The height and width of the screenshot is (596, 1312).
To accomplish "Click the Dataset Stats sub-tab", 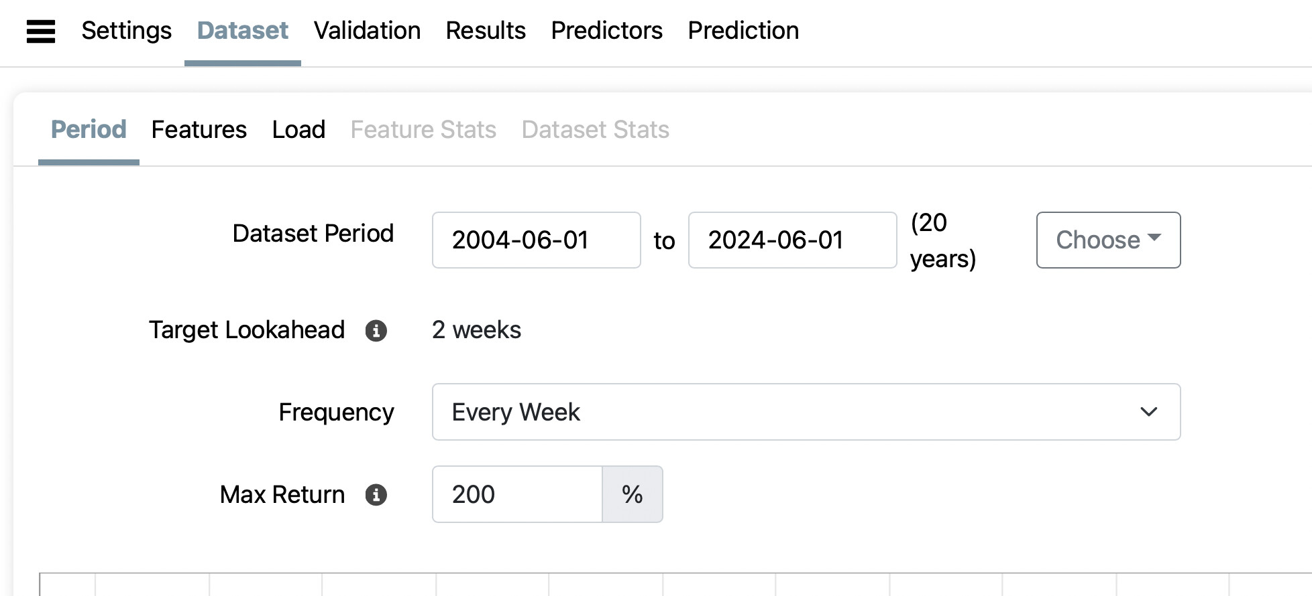I will [595, 129].
